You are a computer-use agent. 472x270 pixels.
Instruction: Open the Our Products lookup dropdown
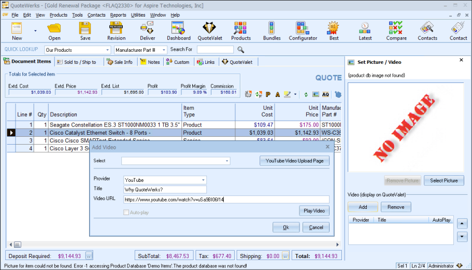[108, 50]
